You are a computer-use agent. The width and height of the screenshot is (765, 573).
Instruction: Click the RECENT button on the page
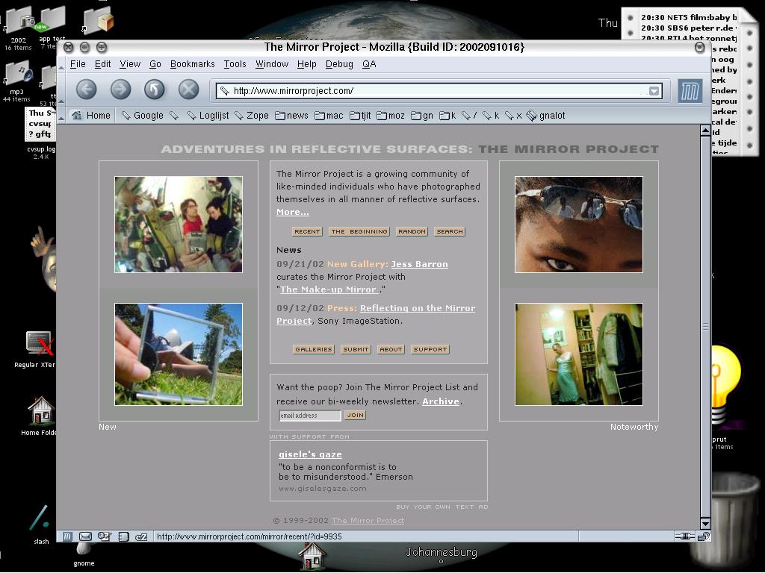pyautogui.click(x=307, y=231)
